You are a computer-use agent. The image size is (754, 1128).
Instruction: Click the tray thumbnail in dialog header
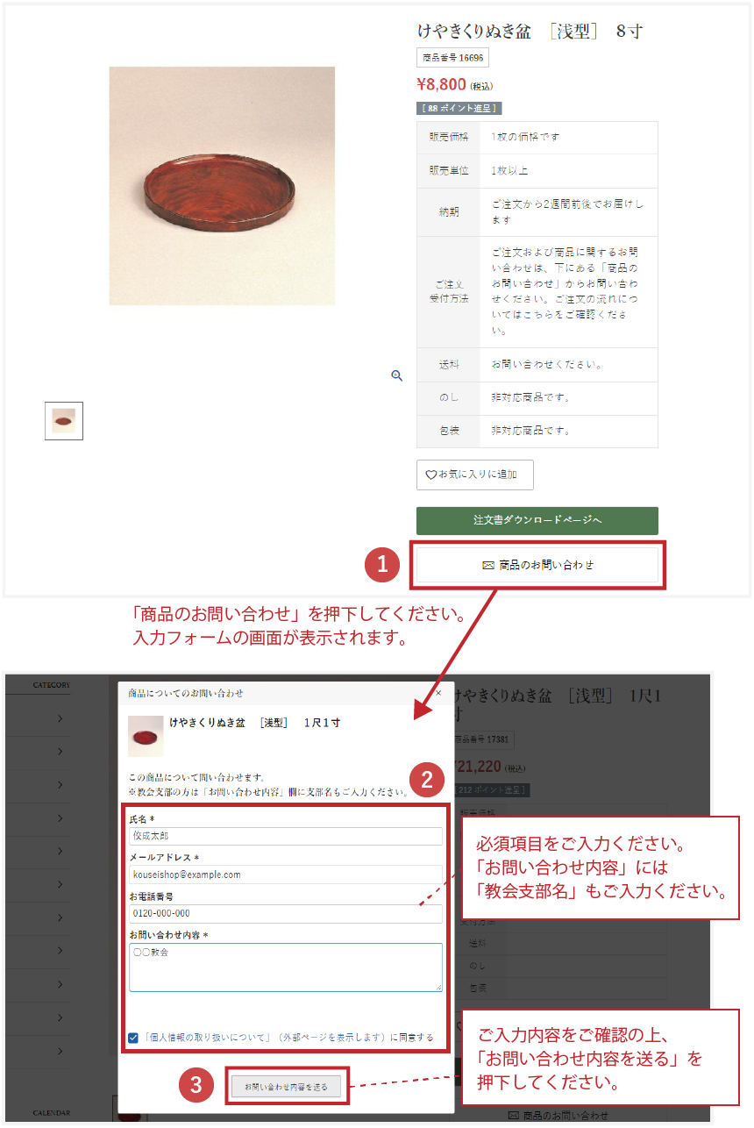coord(146,736)
